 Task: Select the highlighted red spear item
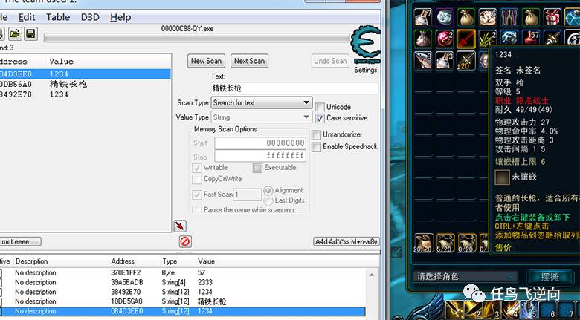click(466, 39)
